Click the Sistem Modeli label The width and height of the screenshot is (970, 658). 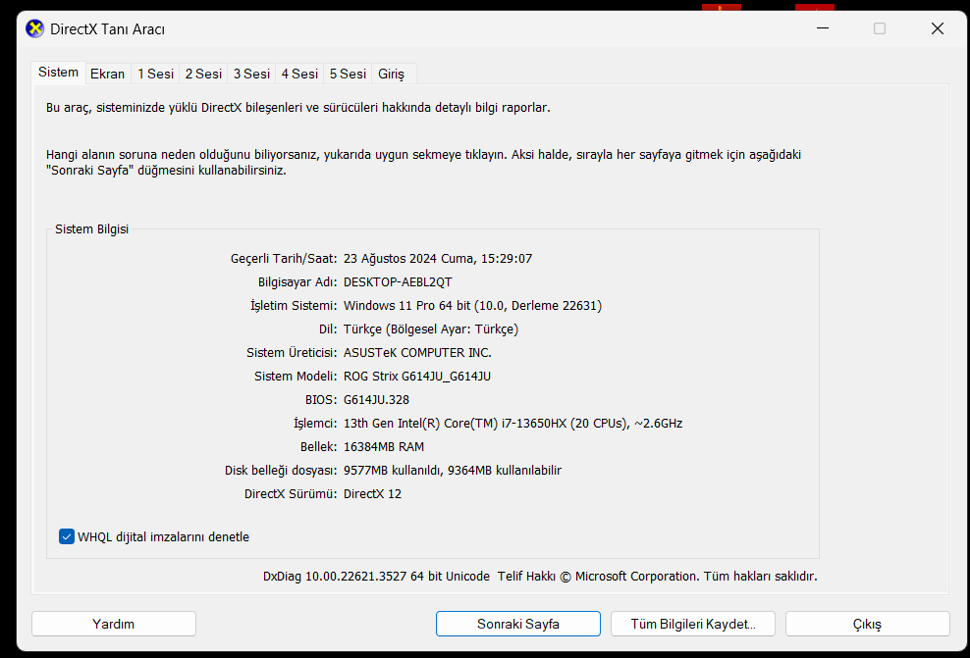click(296, 376)
